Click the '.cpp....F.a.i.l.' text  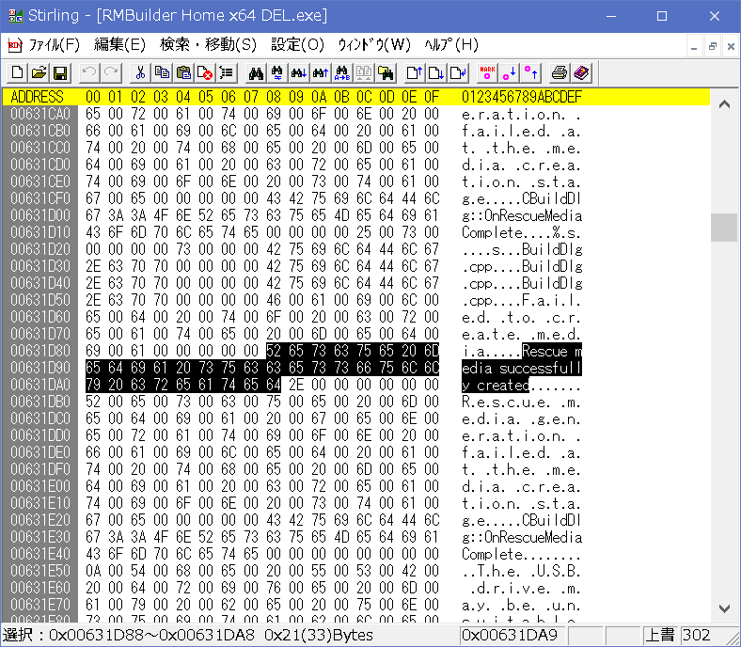pyautogui.click(x=522, y=301)
